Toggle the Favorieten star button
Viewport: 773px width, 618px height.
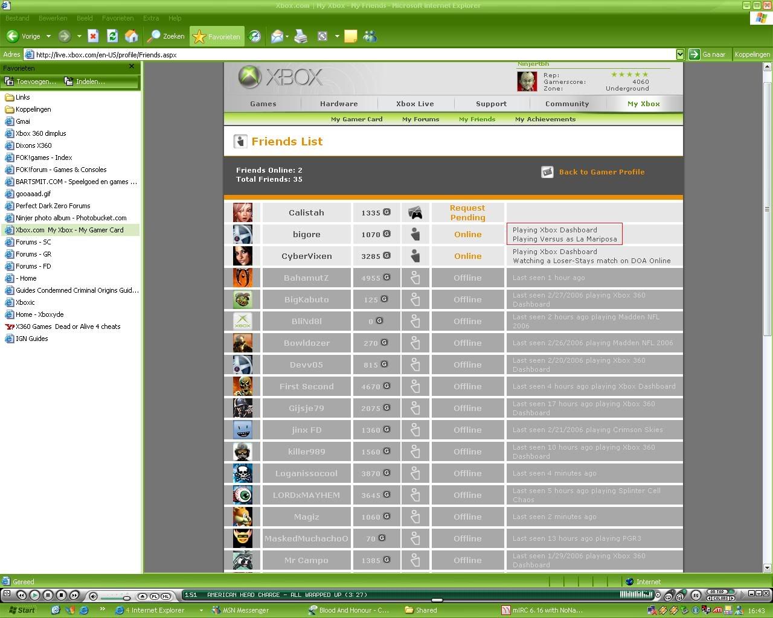(217, 36)
